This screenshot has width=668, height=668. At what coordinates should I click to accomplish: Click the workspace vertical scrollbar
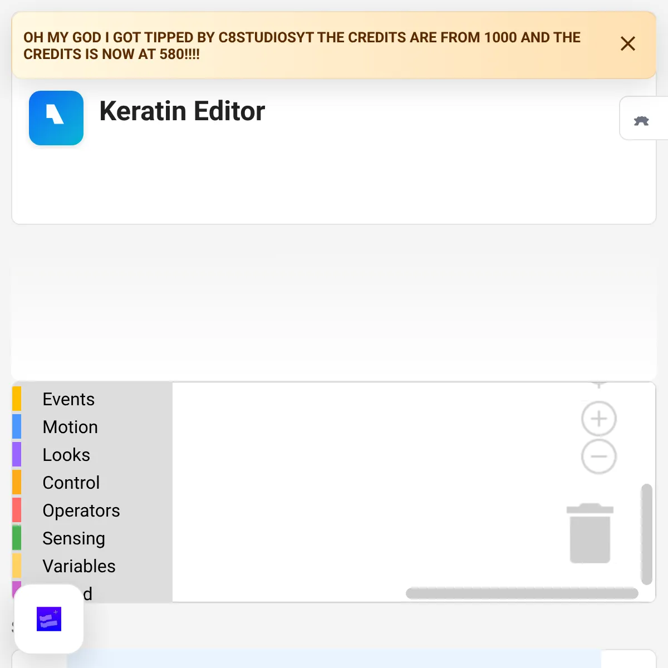pyautogui.click(x=646, y=534)
